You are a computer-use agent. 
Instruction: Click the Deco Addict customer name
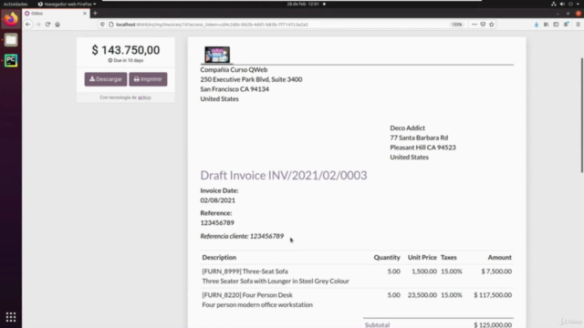[x=407, y=128]
